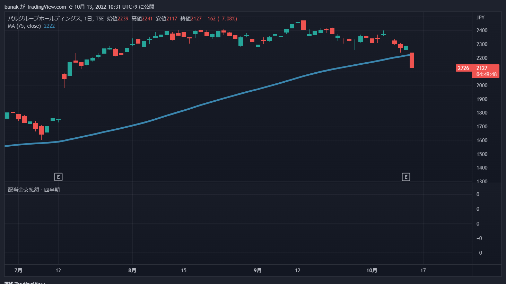Click the パルグループホールディングス symbol title
Viewport: 506px width, 284px height.
pyautogui.click(x=45, y=19)
